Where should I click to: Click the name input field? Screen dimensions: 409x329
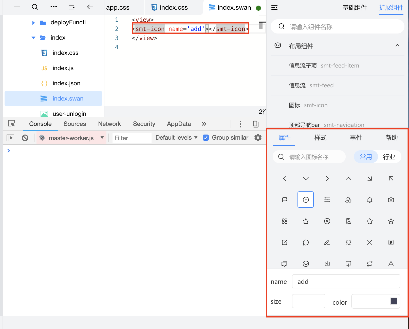coord(346,282)
